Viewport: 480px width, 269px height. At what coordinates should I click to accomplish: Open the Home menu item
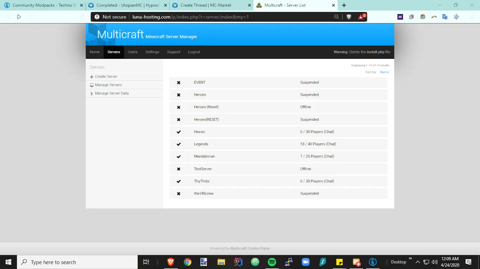pos(95,52)
